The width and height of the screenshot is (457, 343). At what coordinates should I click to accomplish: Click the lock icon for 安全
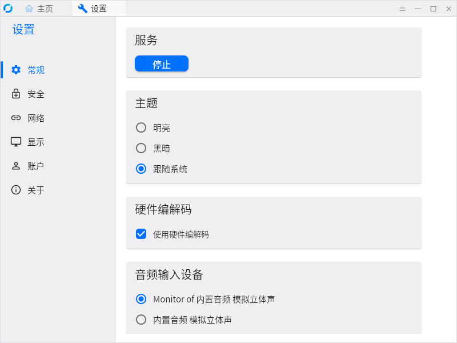click(x=16, y=94)
